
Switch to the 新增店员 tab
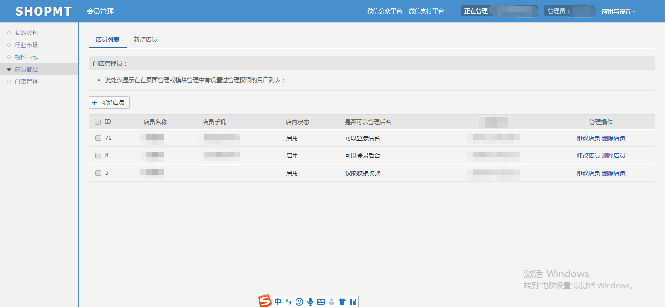(x=145, y=40)
